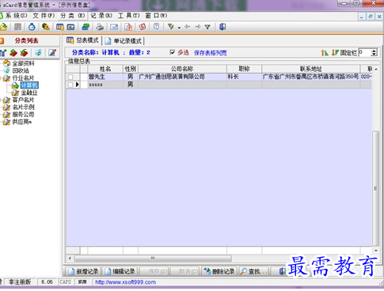Image resolution: width=384 pixels, height=291 pixels.
Task: Click the card picture view toolbar icon
Action: pyautogui.click(x=70, y=27)
